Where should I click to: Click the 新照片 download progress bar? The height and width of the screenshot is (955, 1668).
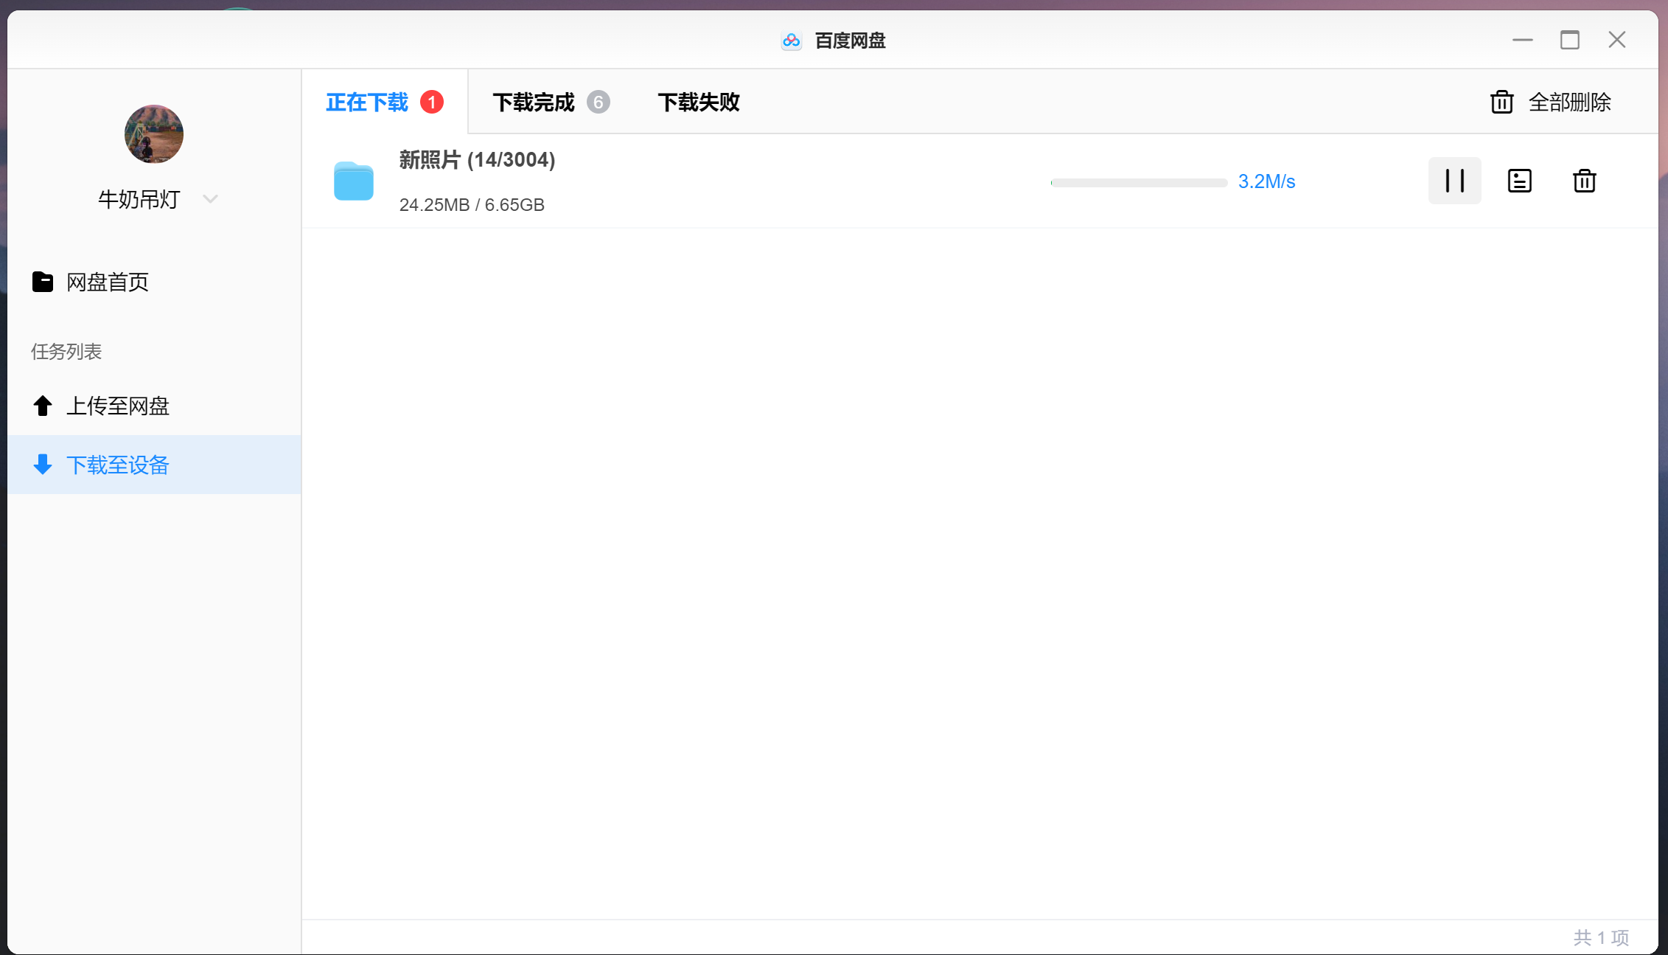point(1139,182)
